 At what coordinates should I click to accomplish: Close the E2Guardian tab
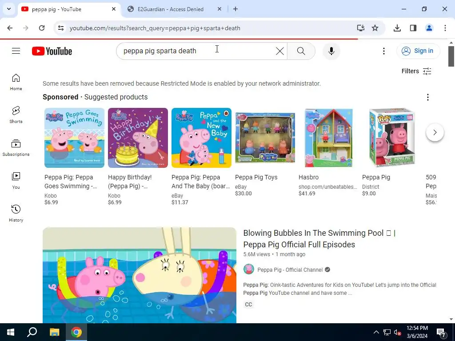point(220,9)
